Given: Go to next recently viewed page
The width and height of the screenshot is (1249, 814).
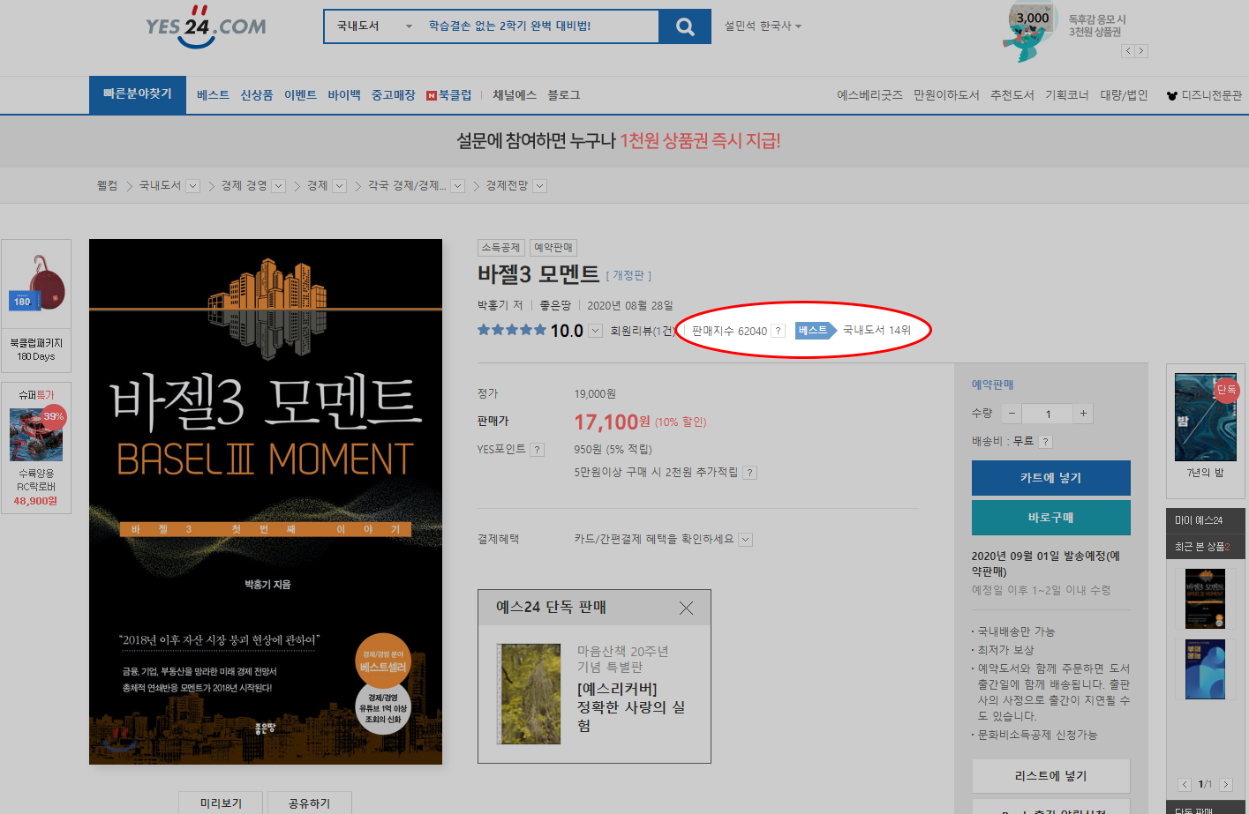Looking at the screenshot, I should (1226, 784).
